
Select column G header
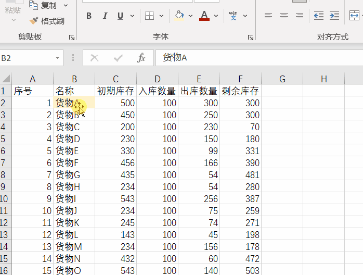coord(282,79)
